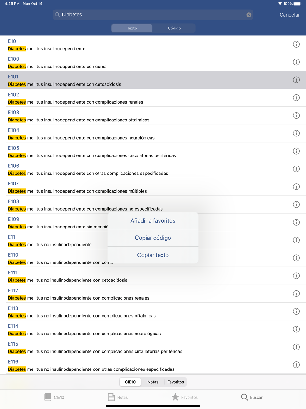306x409 pixels.
Task: Select row E107 complicaciones múltiples
Action: [153, 187]
